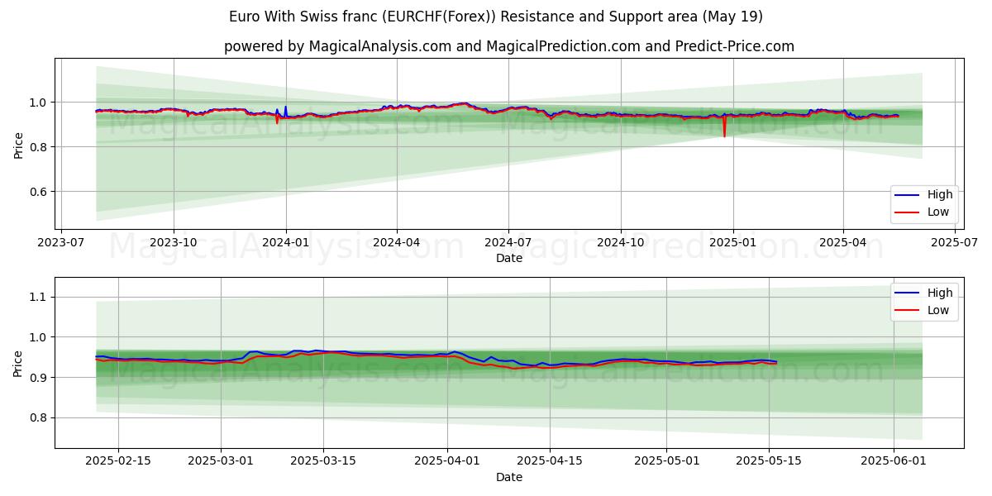The image size is (992, 496).
Task: Click the '2025-05-01' date label
Action: [667, 462]
